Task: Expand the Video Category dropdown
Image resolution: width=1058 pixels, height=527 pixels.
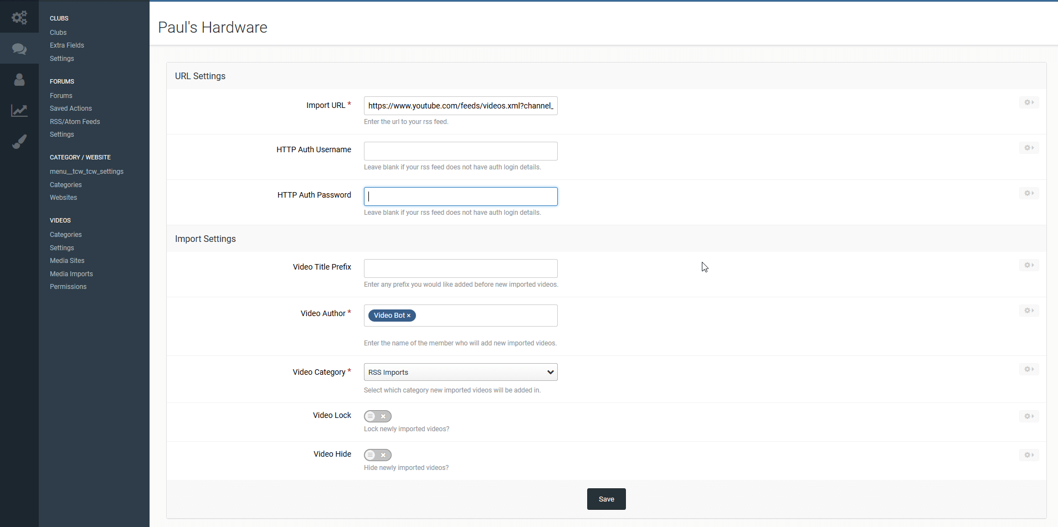Action: pyautogui.click(x=460, y=372)
